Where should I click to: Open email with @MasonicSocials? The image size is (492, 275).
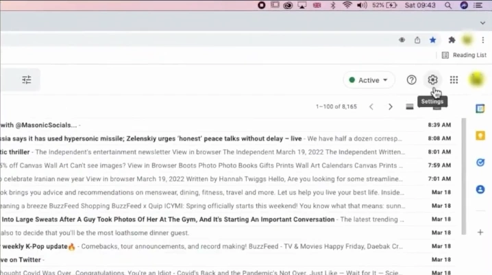pos(226,125)
